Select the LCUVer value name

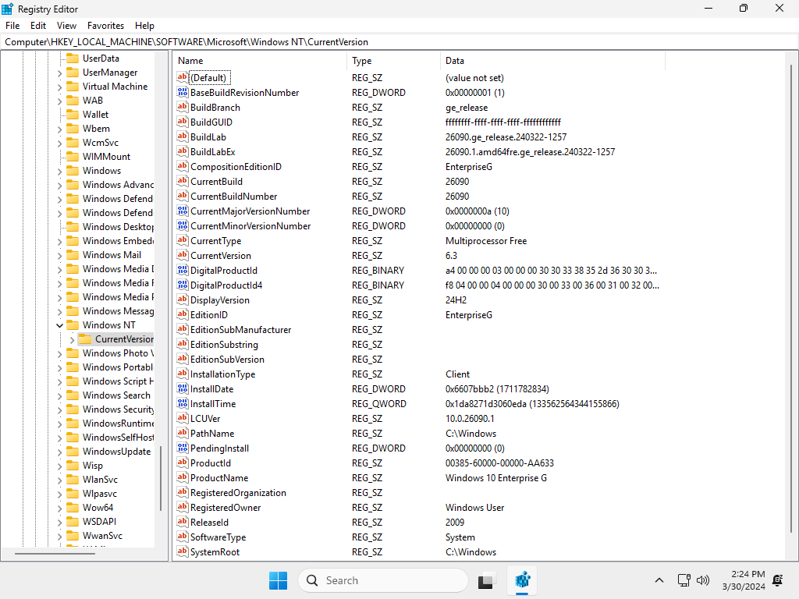[205, 418]
